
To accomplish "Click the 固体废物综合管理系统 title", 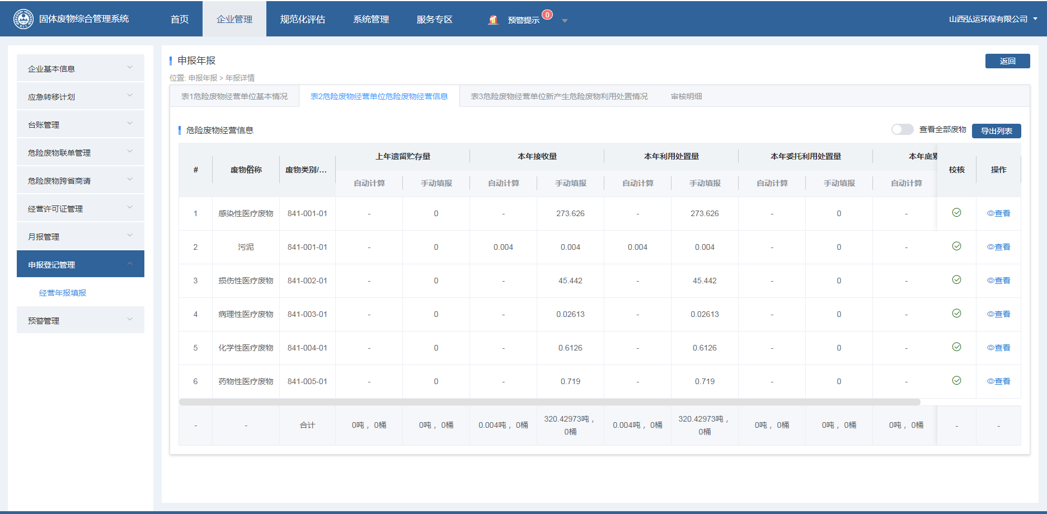I will [84, 19].
